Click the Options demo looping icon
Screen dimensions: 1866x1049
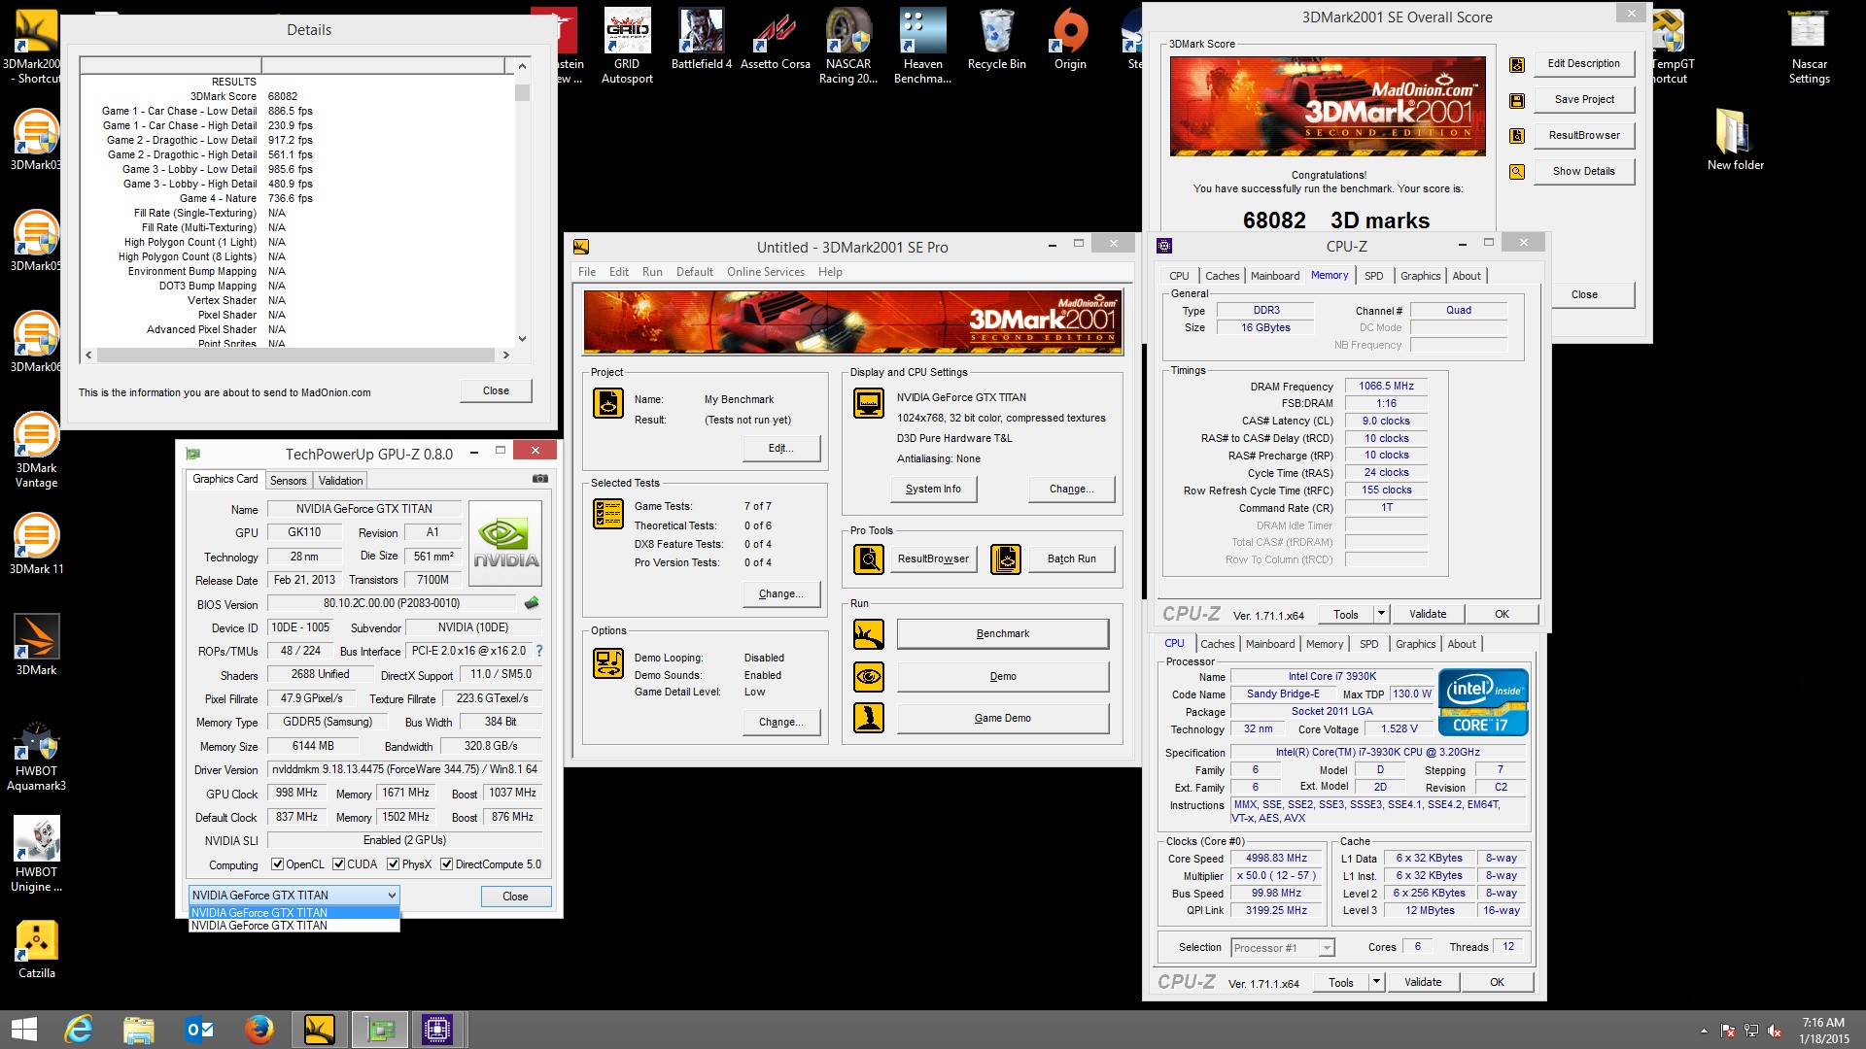(608, 663)
